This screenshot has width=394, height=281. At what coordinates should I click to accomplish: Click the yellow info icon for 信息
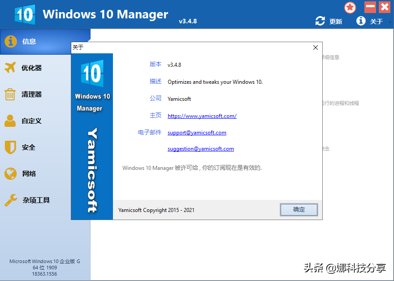point(11,41)
